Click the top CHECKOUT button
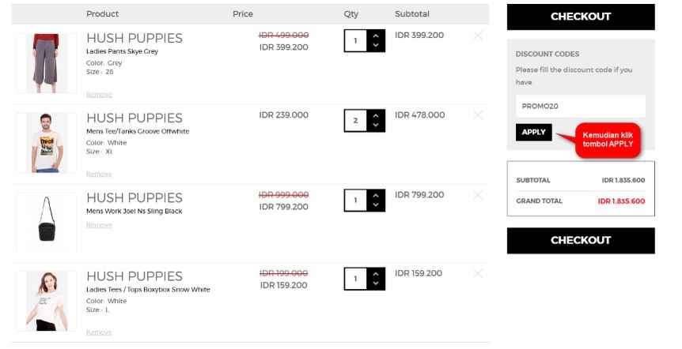This screenshot has width=682, height=349. coord(581,17)
